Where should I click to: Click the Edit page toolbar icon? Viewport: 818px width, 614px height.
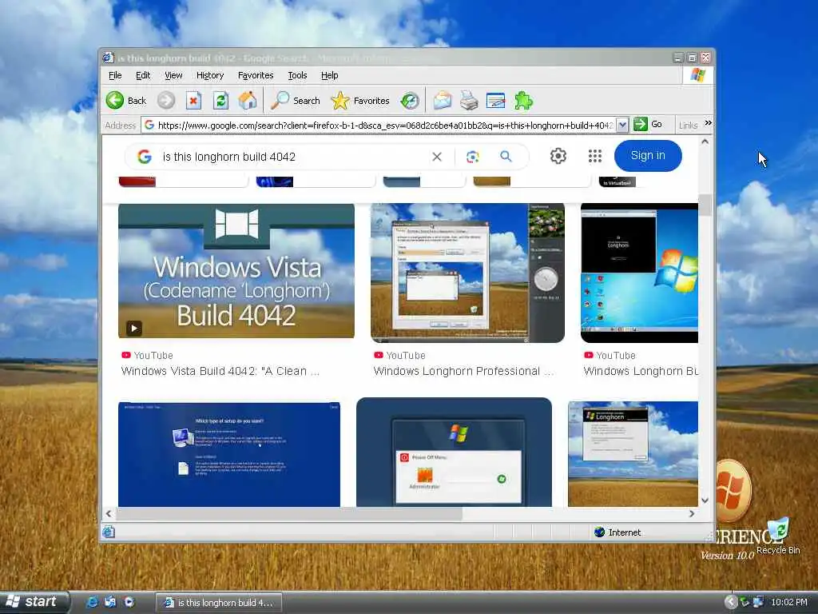pyautogui.click(x=495, y=100)
